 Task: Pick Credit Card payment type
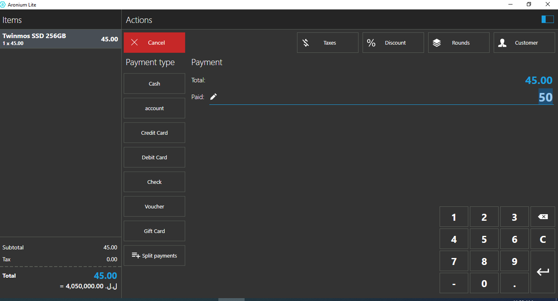(154, 133)
